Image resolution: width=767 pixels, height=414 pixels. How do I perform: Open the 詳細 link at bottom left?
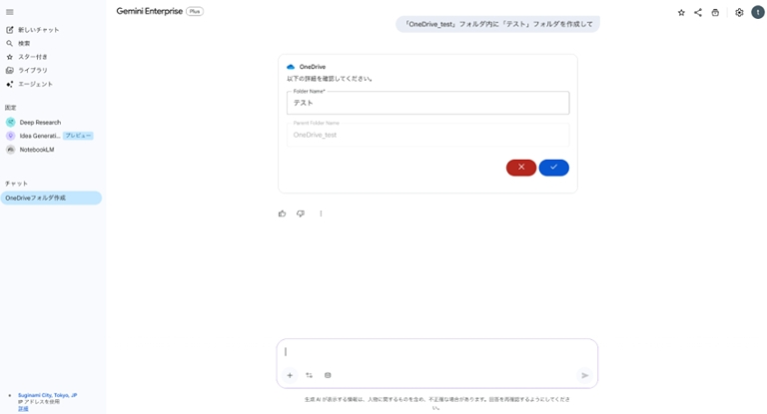click(x=23, y=409)
